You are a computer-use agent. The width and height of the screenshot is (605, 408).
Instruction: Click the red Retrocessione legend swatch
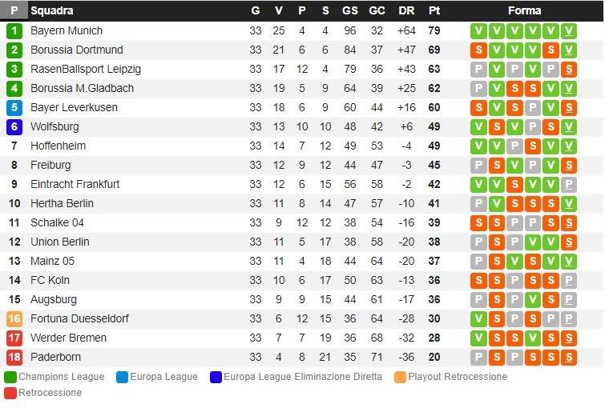[10, 393]
